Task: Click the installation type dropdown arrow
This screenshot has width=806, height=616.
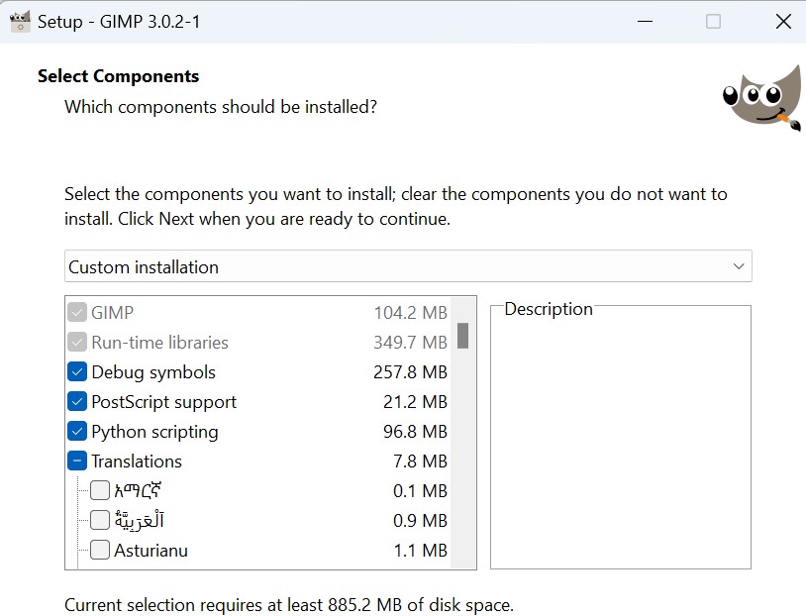Action: click(738, 266)
